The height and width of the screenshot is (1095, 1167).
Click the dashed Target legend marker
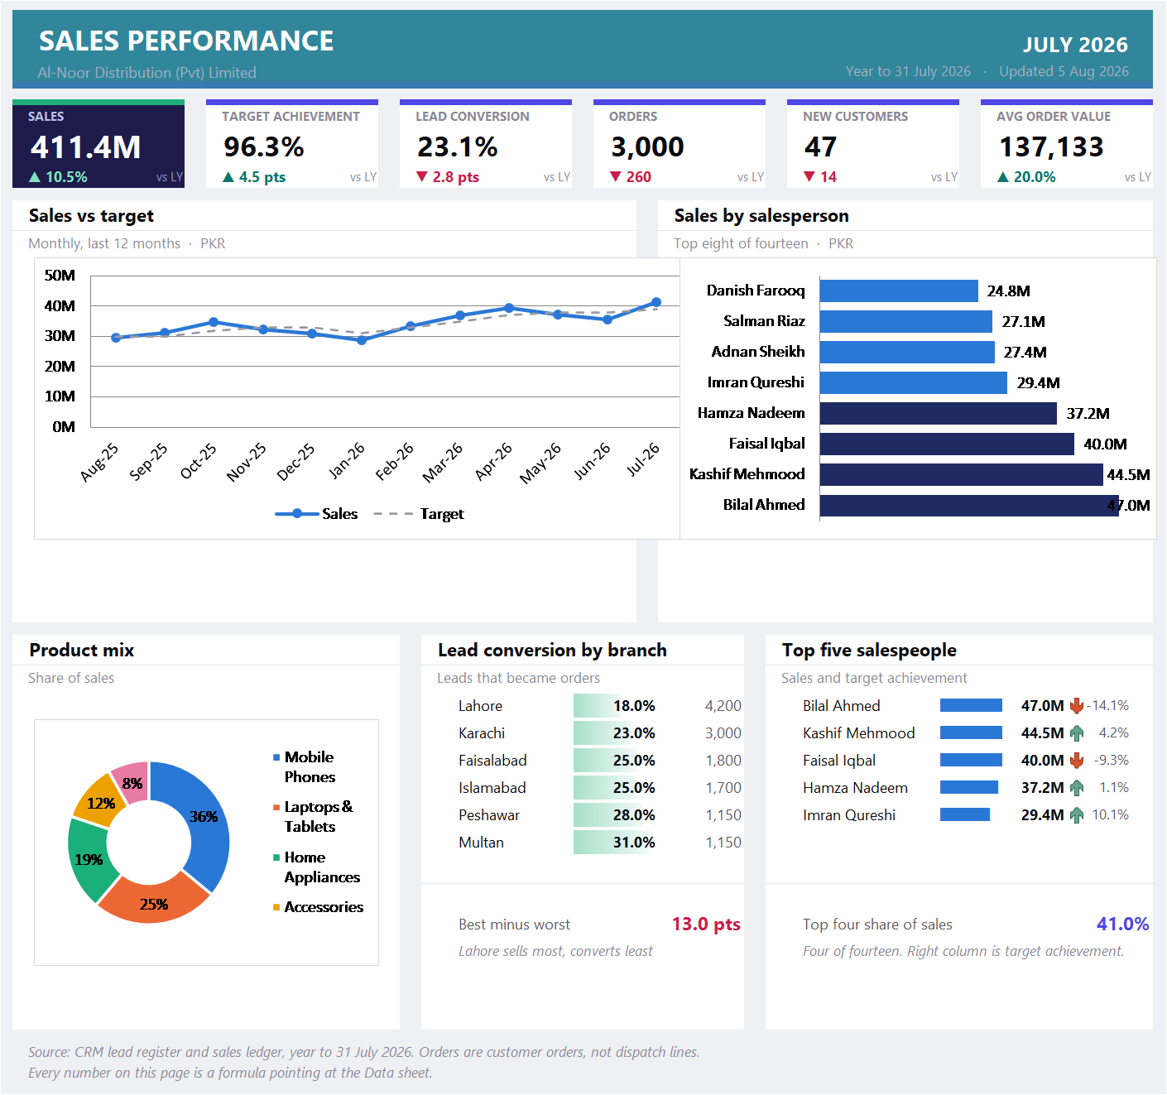tap(394, 514)
